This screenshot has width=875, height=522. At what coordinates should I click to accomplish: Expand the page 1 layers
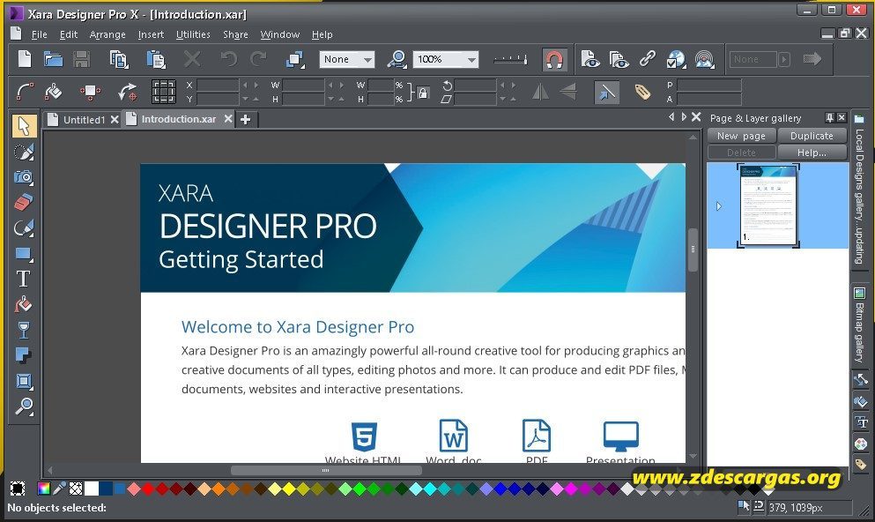[719, 206]
